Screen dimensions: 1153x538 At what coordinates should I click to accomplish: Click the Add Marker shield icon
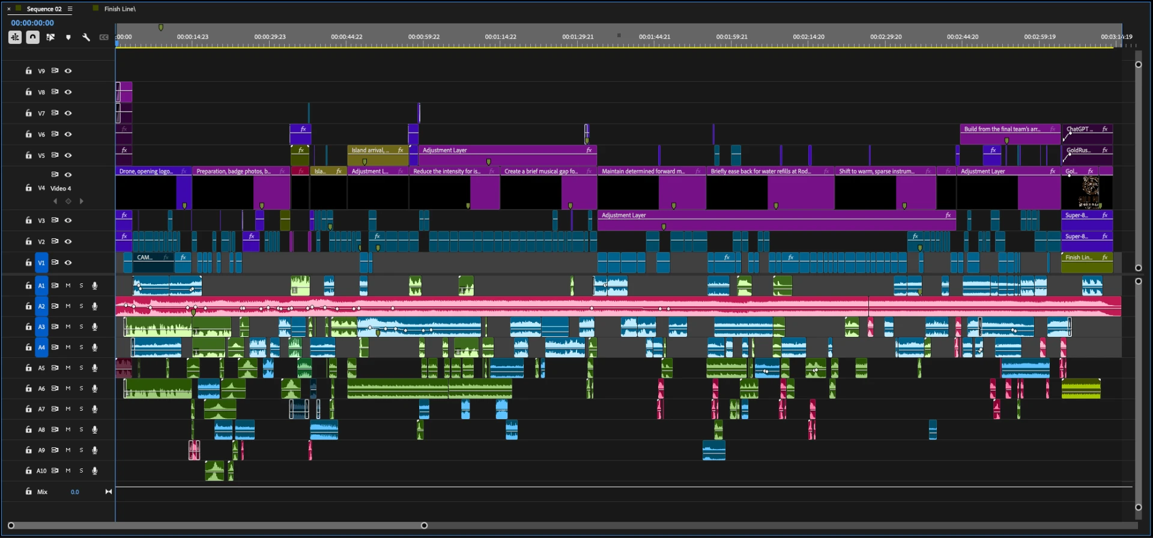pos(68,37)
